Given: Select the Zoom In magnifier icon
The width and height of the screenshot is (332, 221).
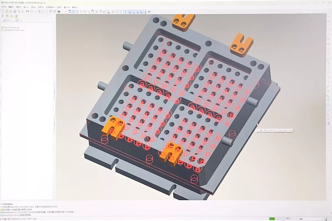Looking at the screenshot, I should point(85,12).
